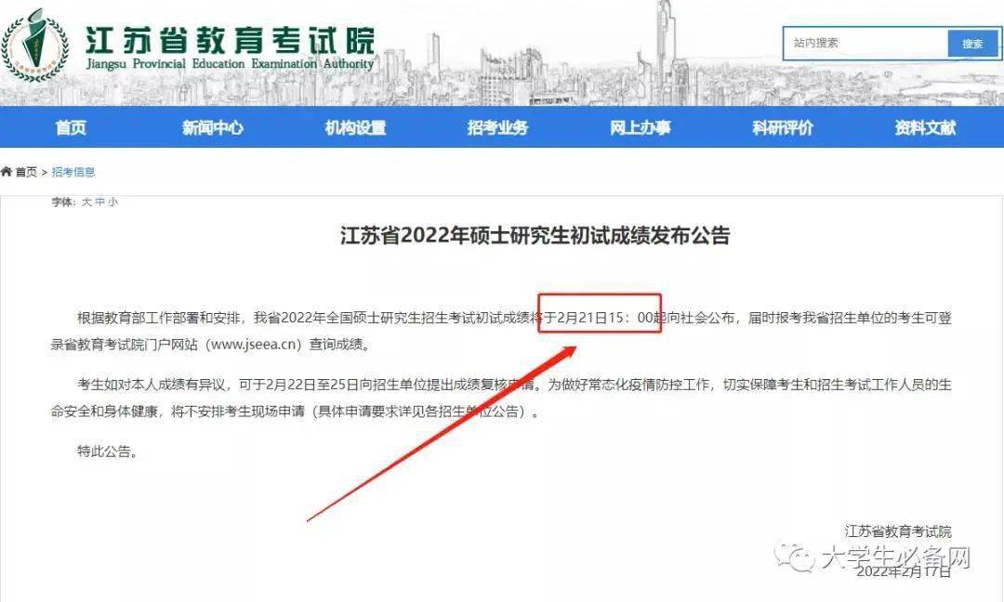Set font size to 小

[112, 203]
